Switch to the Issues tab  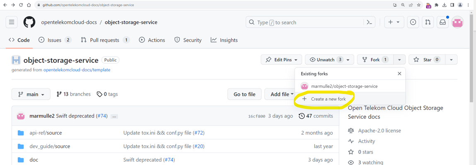(55, 40)
